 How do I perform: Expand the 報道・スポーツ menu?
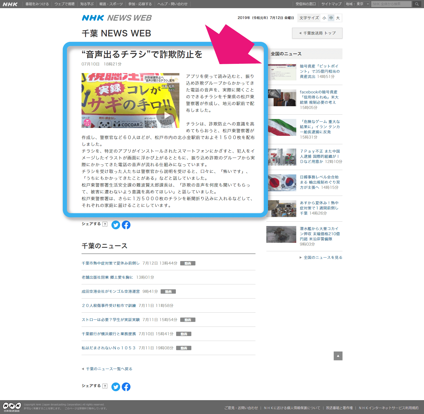[x=111, y=4]
